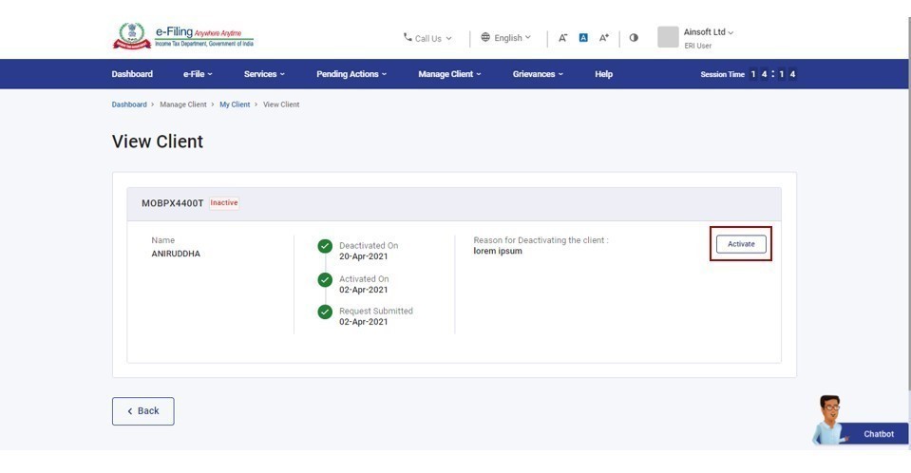Open the Pending Actions menu

351,74
